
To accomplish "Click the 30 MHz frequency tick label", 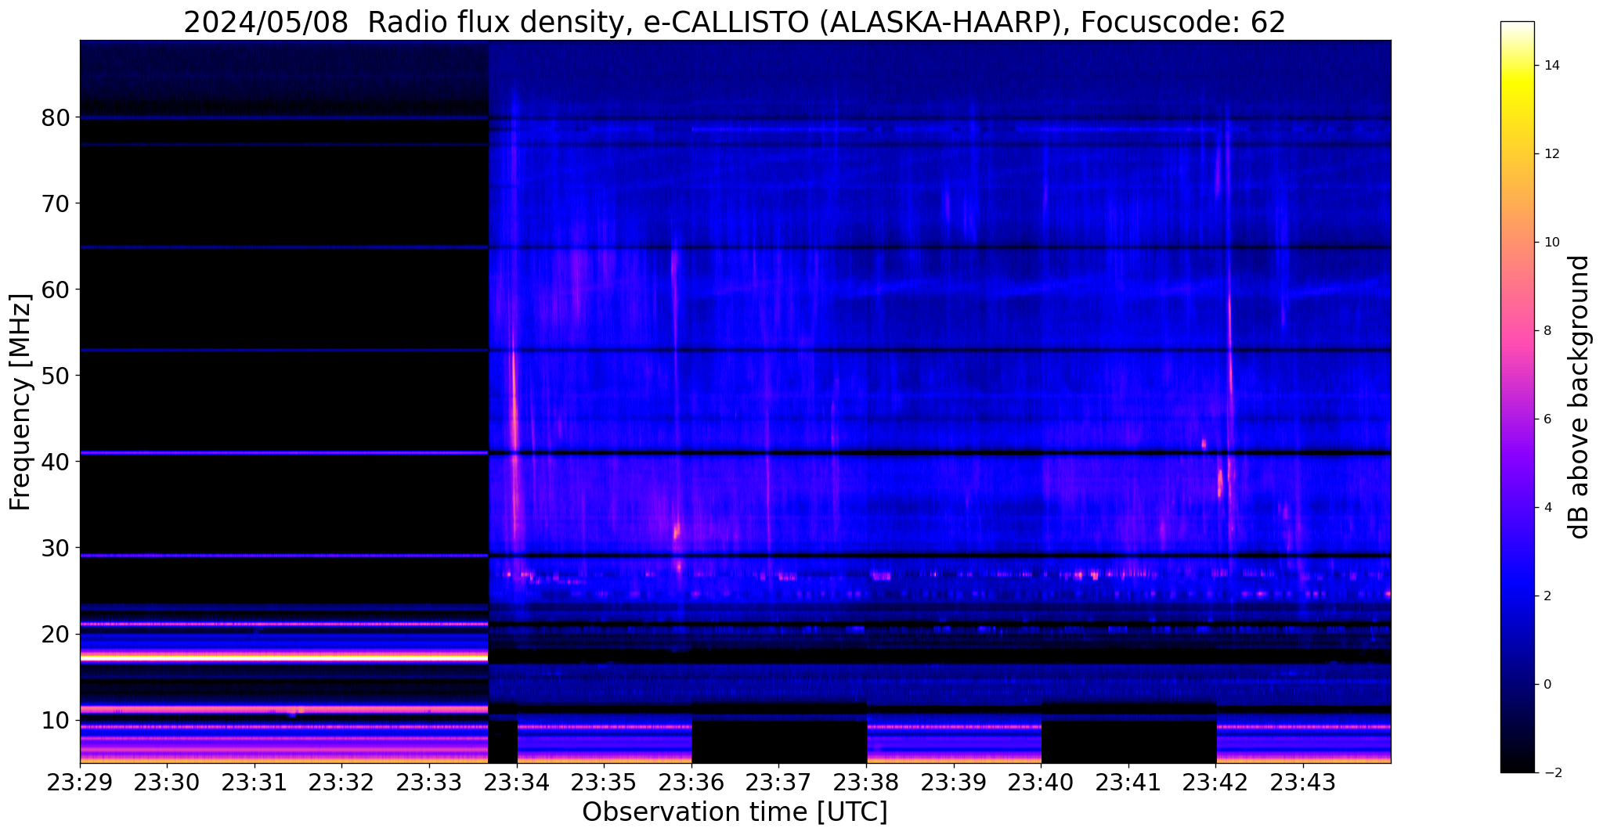I will (56, 548).
